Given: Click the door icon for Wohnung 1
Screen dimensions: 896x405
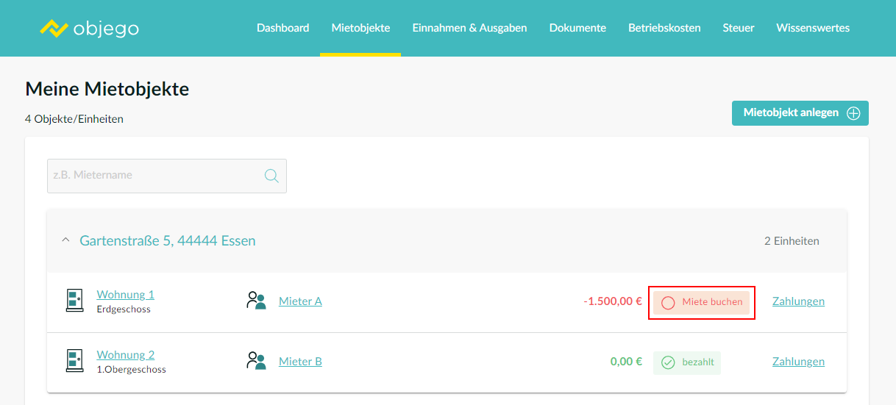Looking at the screenshot, I should point(74,301).
